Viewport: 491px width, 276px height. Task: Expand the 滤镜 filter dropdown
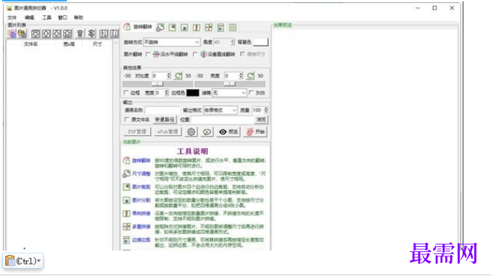pyautogui.click(x=243, y=93)
